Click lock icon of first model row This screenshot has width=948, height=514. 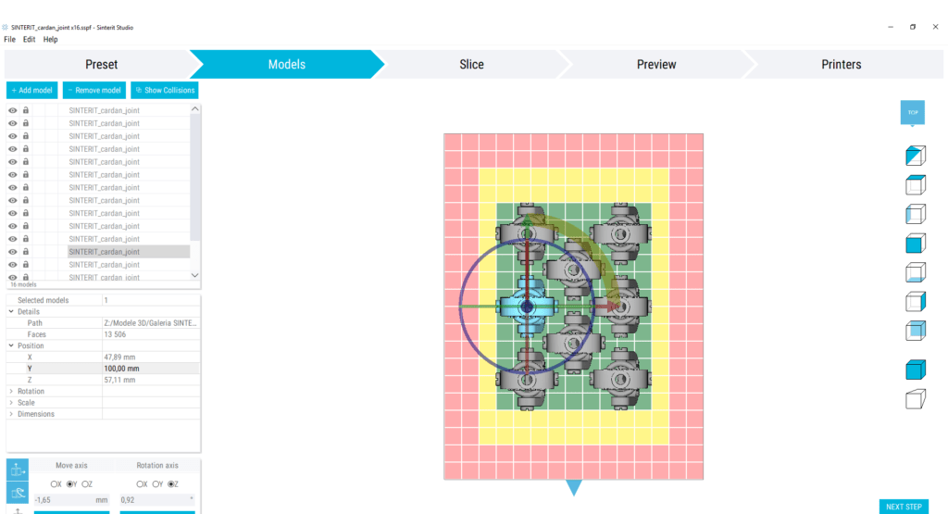(26, 110)
